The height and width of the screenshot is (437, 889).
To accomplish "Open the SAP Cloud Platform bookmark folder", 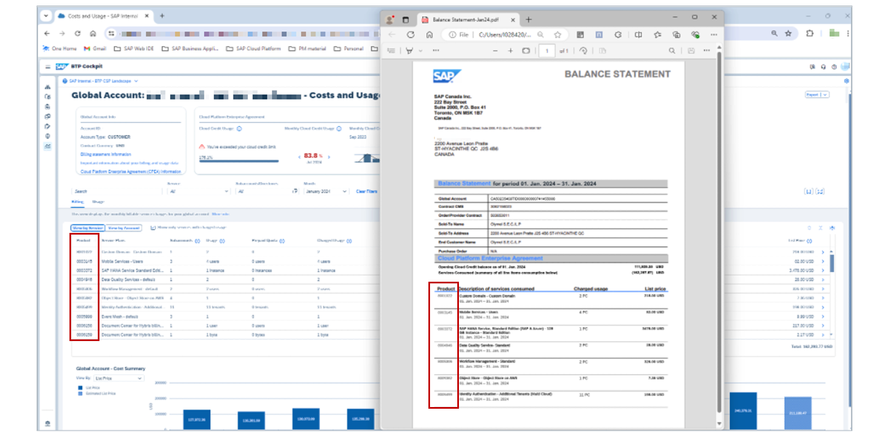I will click(x=253, y=49).
